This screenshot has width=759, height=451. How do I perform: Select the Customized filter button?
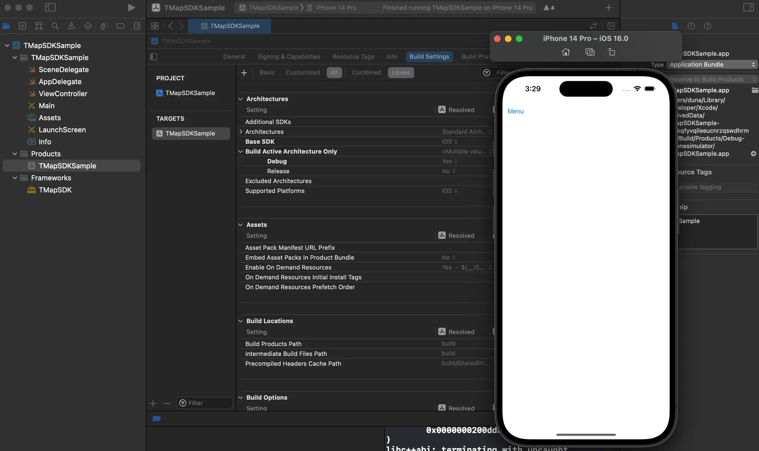(x=302, y=73)
